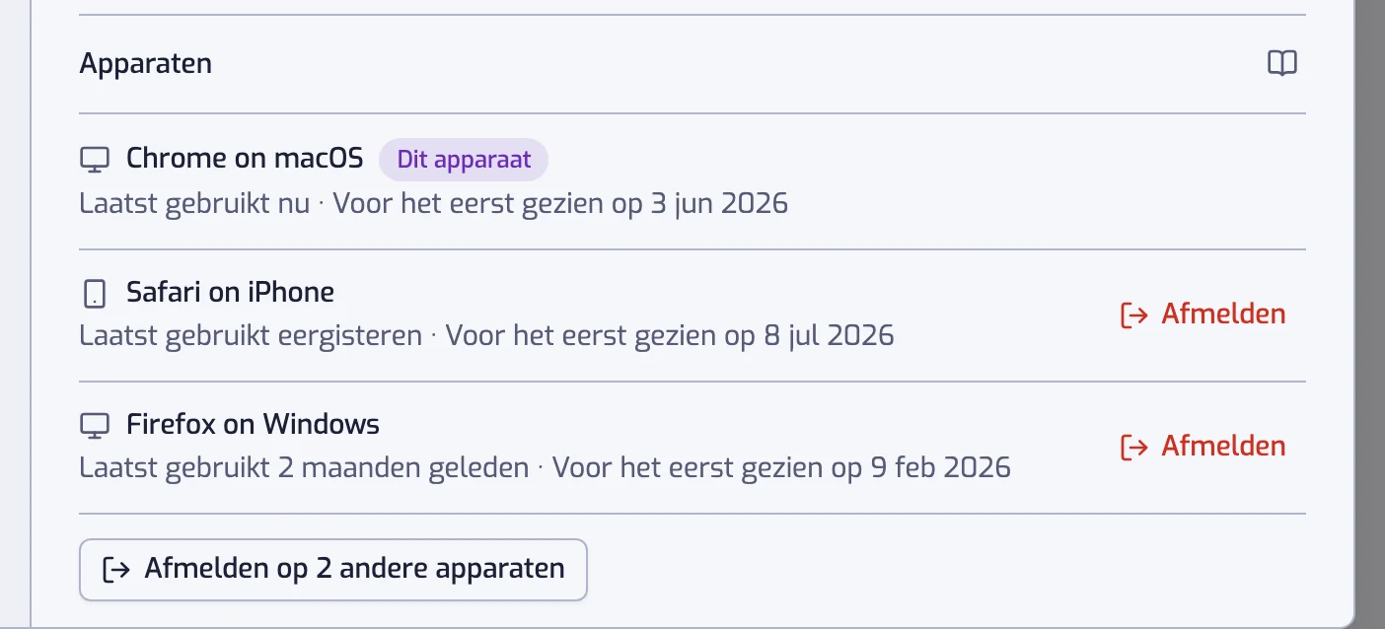Select the Firefox on Windows device name
1385x629 pixels.
253,425
